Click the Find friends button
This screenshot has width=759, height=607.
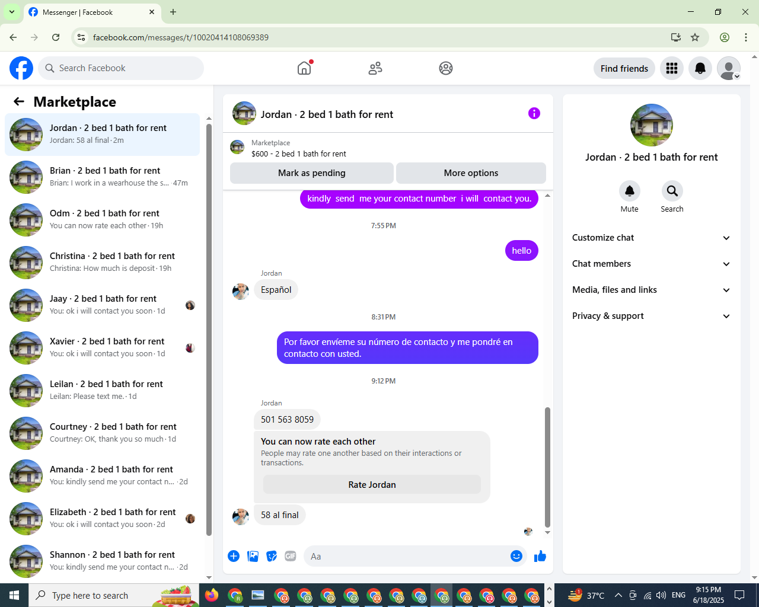(624, 68)
